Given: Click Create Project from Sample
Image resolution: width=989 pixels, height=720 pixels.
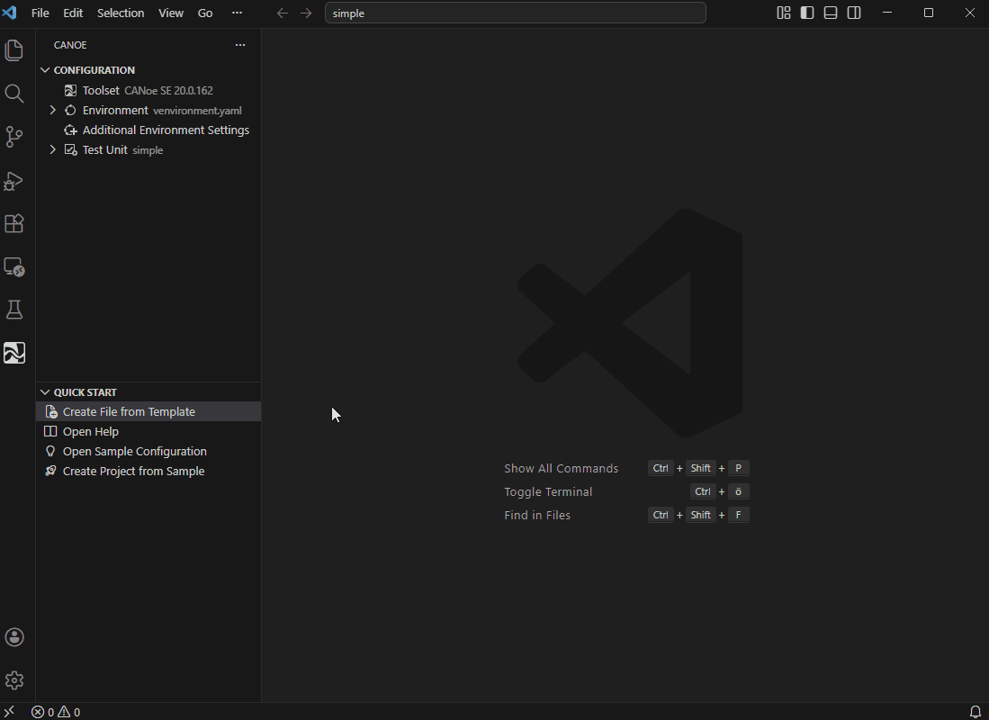Looking at the screenshot, I should click(x=148, y=472).
